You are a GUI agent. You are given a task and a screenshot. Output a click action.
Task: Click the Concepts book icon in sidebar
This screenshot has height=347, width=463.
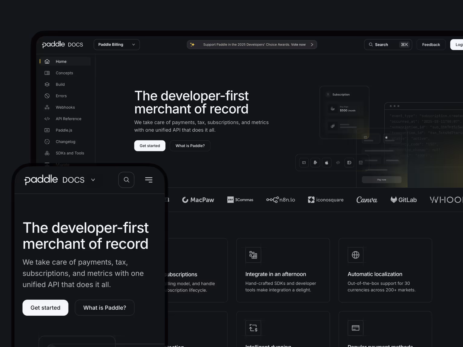[47, 73]
